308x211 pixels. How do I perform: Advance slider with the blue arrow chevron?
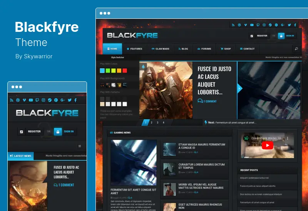[239, 88]
